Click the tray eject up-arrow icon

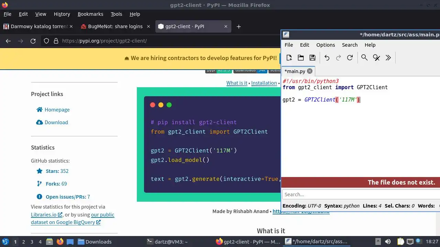(x=378, y=242)
